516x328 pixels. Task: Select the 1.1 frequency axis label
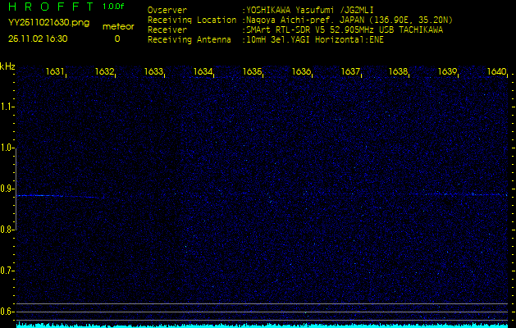[x=7, y=107]
